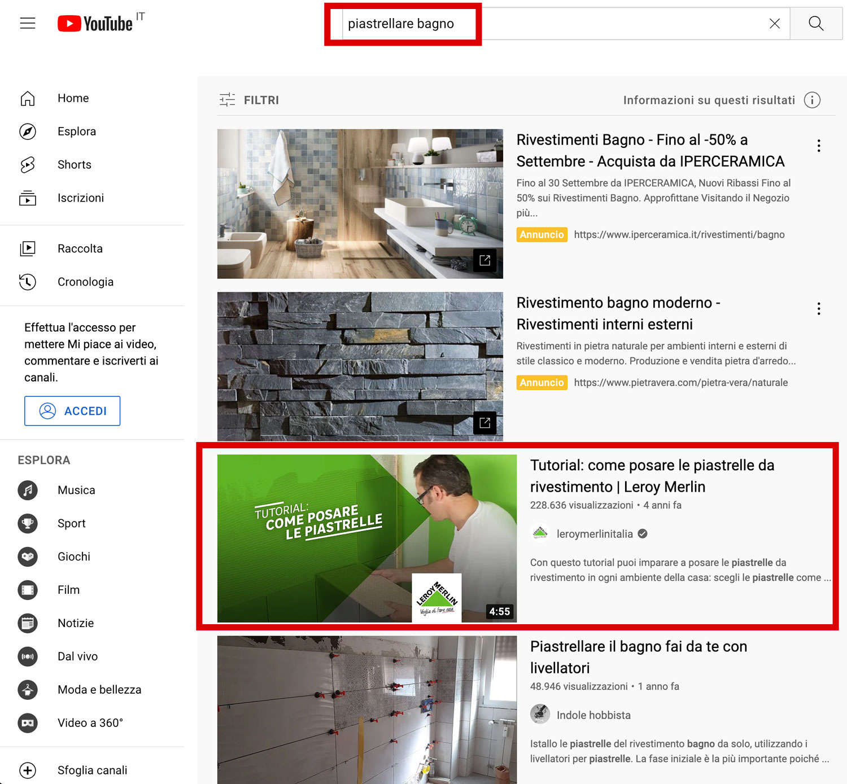Open the Musica category icon

(x=28, y=490)
